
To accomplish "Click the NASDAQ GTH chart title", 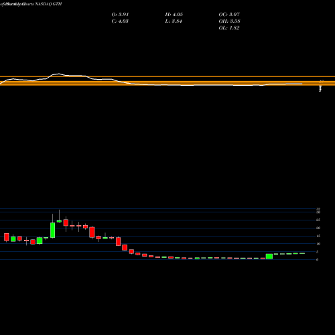I will [31, 4].
